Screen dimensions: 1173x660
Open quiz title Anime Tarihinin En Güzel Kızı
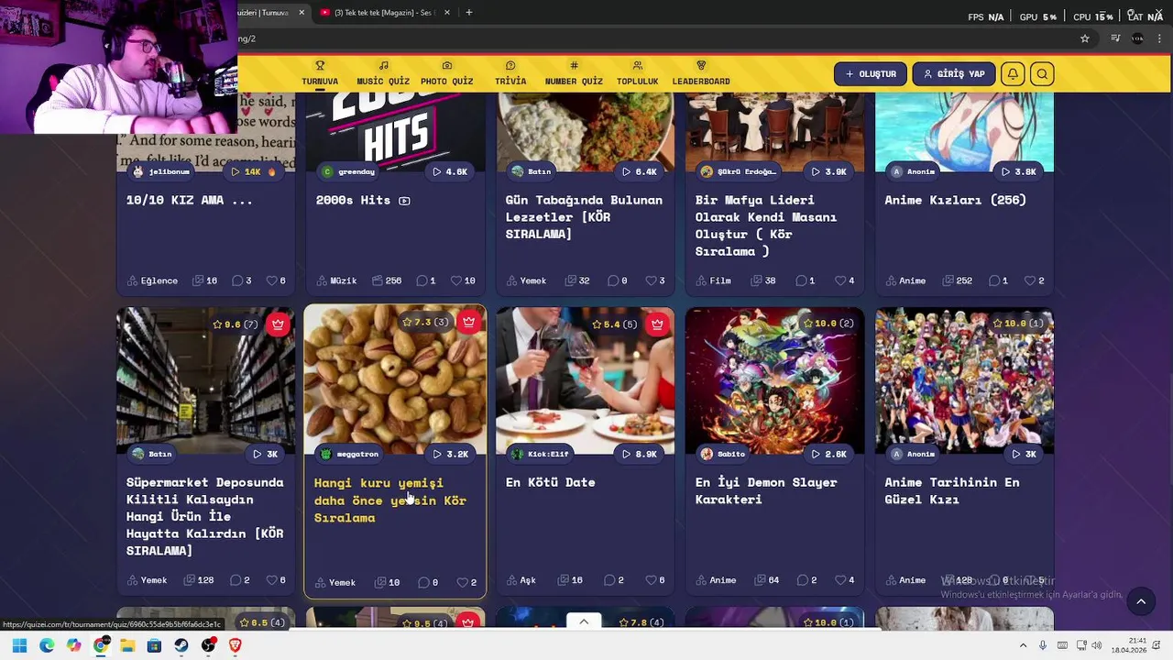point(952,490)
